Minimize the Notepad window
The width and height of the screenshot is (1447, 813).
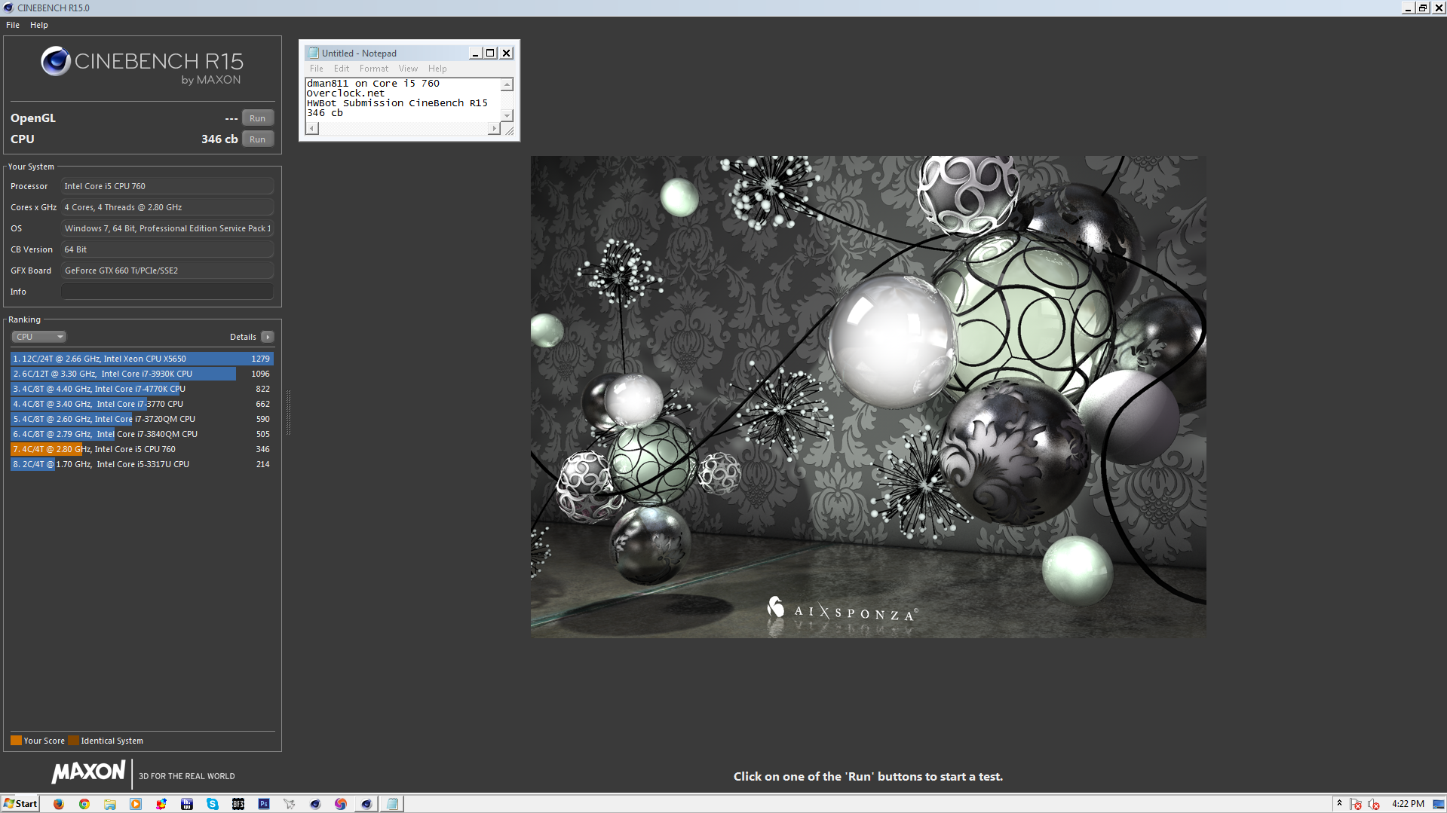pyautogui.click(x=475, y=53)
